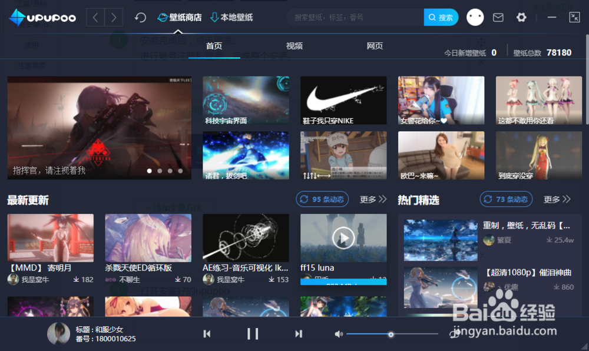
Task: Open the 指挥官，请注视着我 banner
Action: tap(99, 128)
